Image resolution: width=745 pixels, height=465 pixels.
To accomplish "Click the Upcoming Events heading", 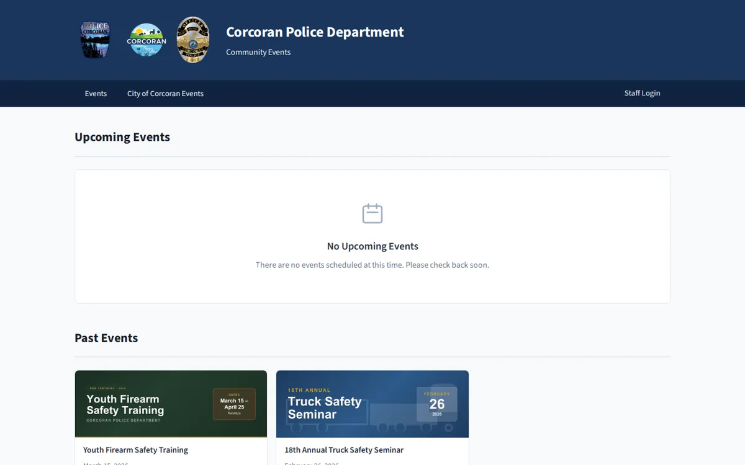I will [122, 137].
